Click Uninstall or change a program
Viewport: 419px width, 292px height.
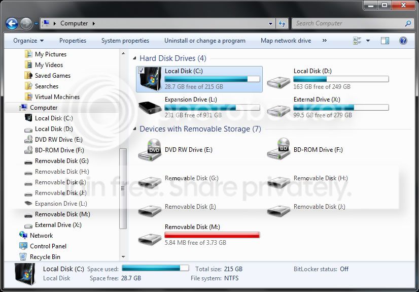205,41
